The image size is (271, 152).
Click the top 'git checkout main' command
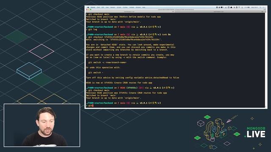click(99, 14)
